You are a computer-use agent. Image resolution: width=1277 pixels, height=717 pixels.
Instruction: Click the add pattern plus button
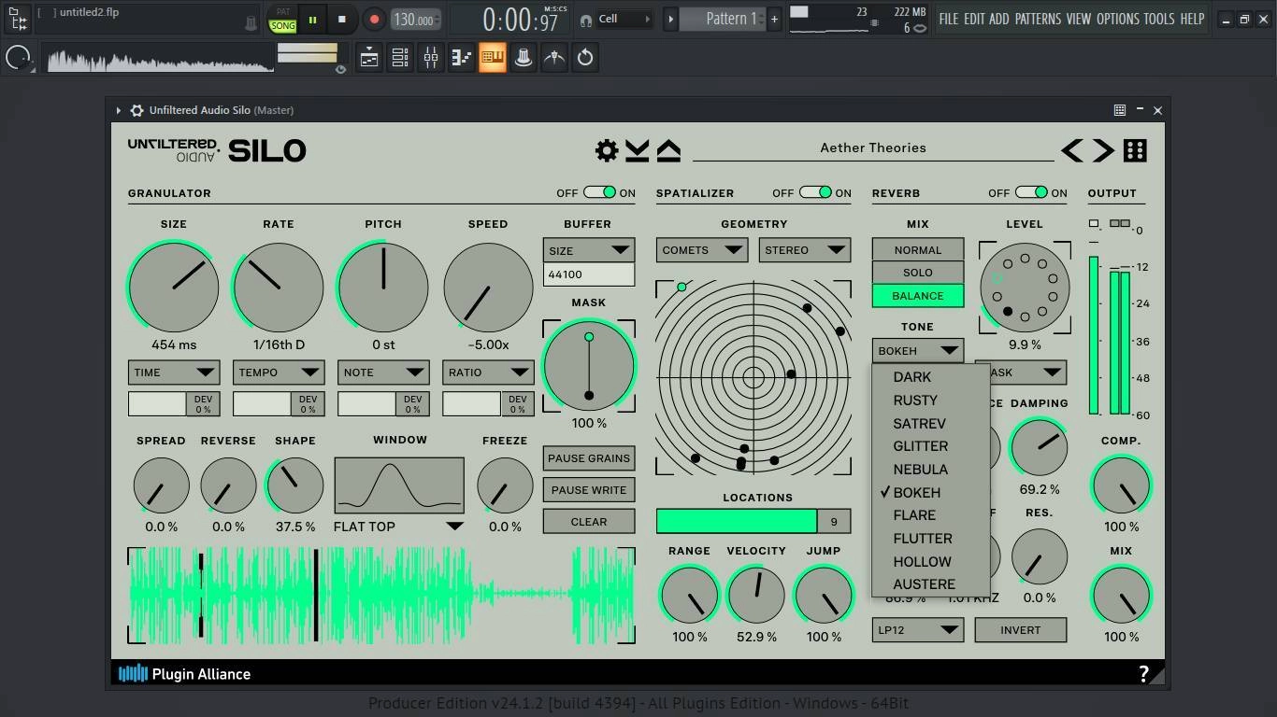click(774, 19)
